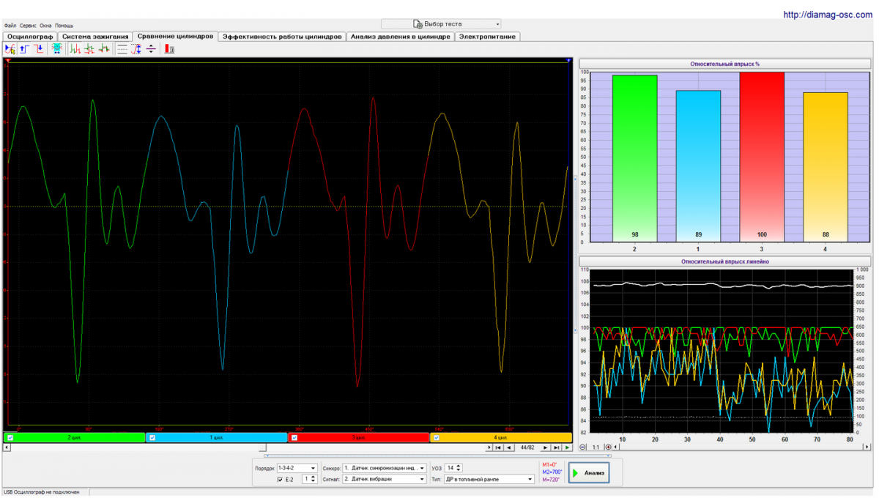Toggle the red cylinder 3 checkbox

click(x=294, y=438)
